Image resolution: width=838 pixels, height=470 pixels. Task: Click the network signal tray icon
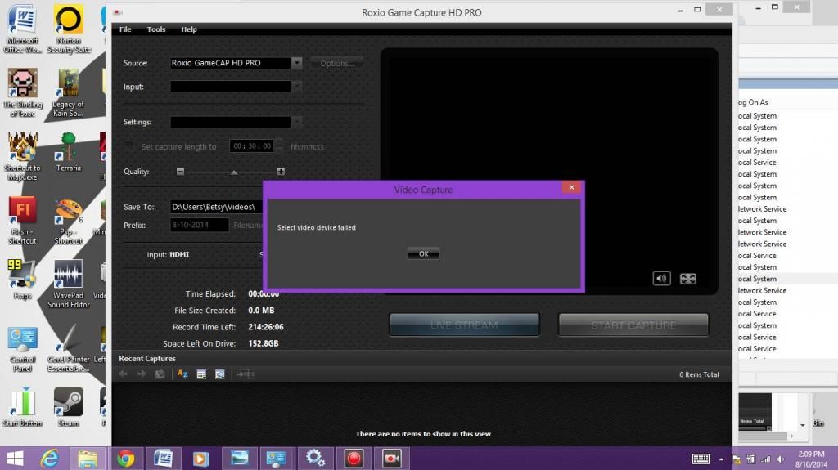[x=766, y=459]
